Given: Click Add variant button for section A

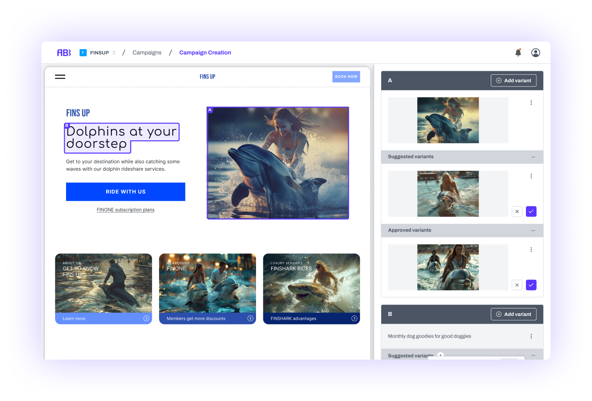Looking at the screenshot, I should 513,80.
